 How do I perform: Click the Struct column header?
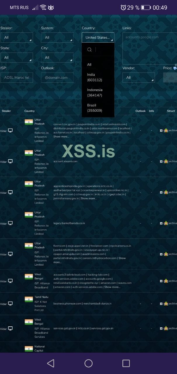171,111
